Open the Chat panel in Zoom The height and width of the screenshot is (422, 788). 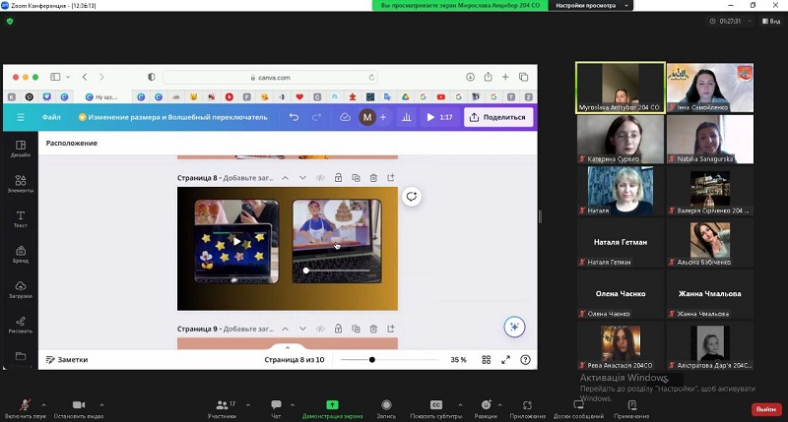coord(276,408)
